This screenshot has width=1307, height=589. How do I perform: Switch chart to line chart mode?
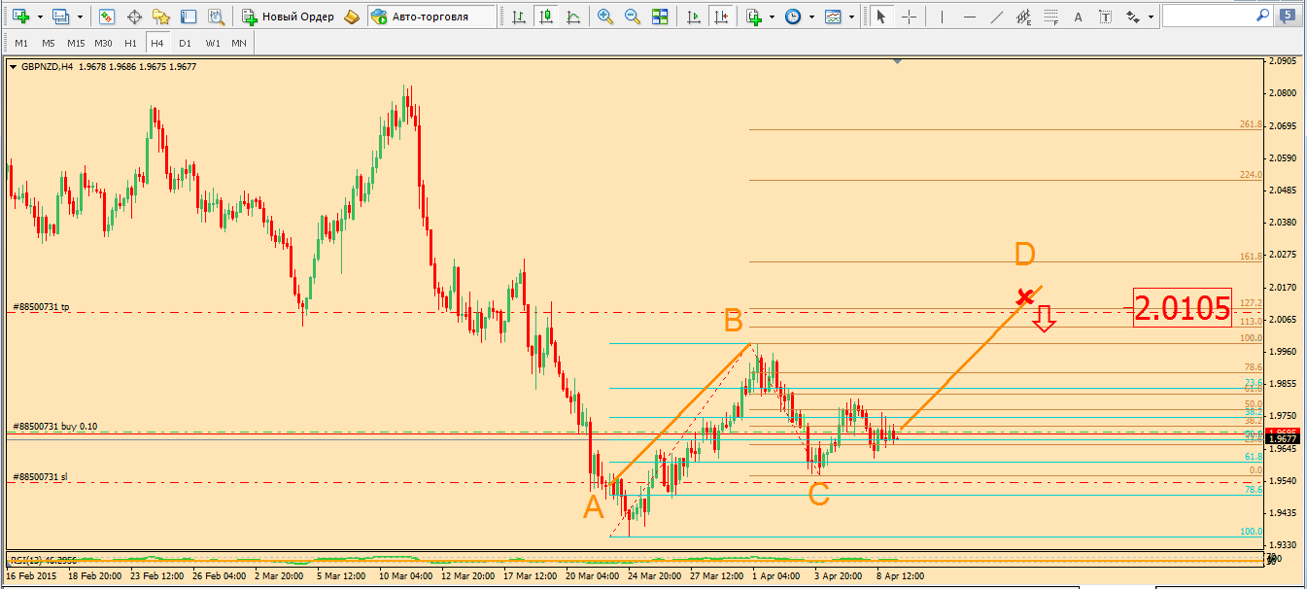point(574,17)
